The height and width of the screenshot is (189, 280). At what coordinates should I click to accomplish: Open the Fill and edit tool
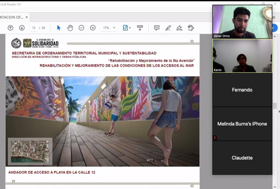click(x=191, y=28)
